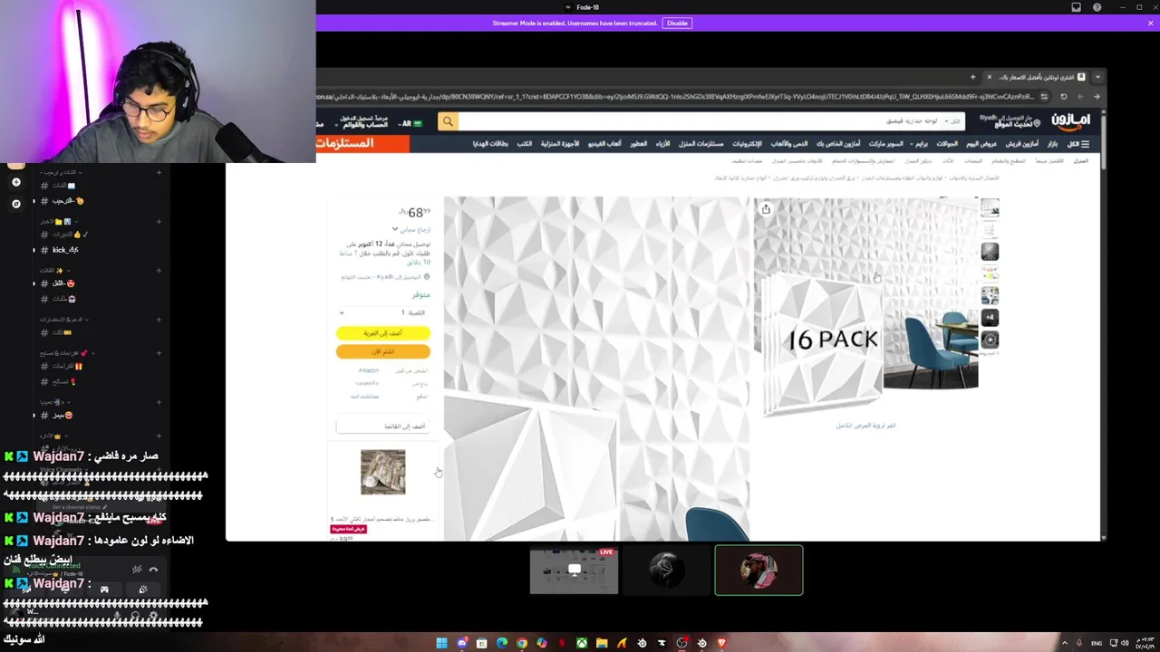Viewport: 1160px width, 652px height.
Task: Open Home Supplies in Amazon navigation bar
Action: (x=701, y=144)
